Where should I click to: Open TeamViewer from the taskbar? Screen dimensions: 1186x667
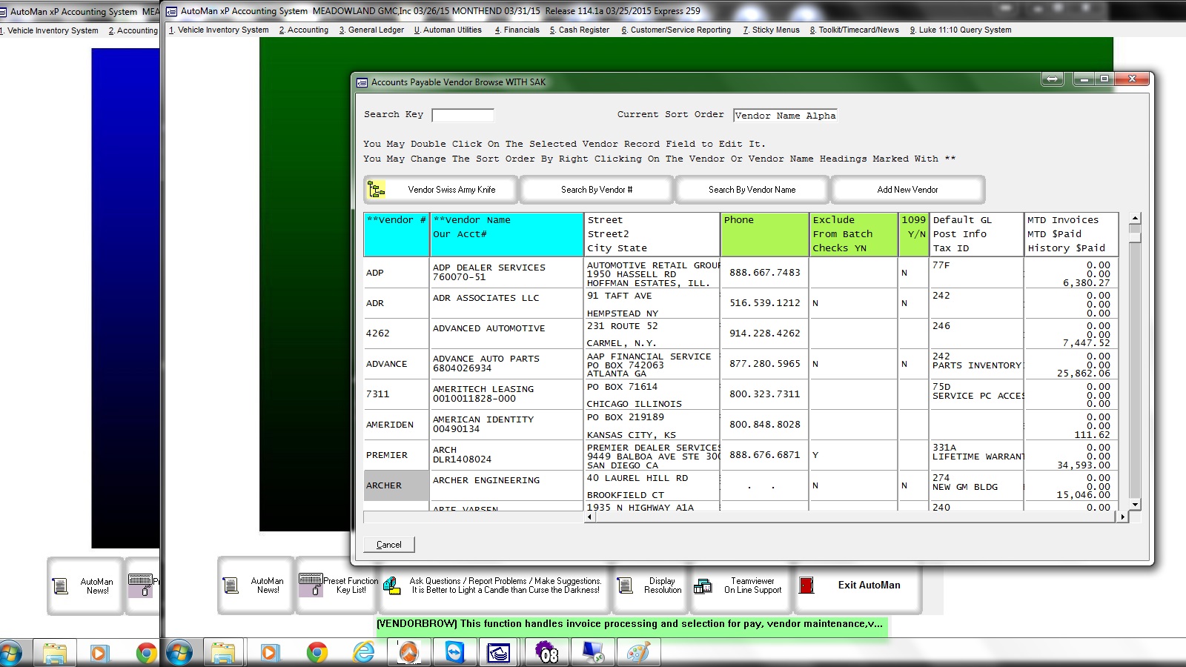(x=454, y=653)
